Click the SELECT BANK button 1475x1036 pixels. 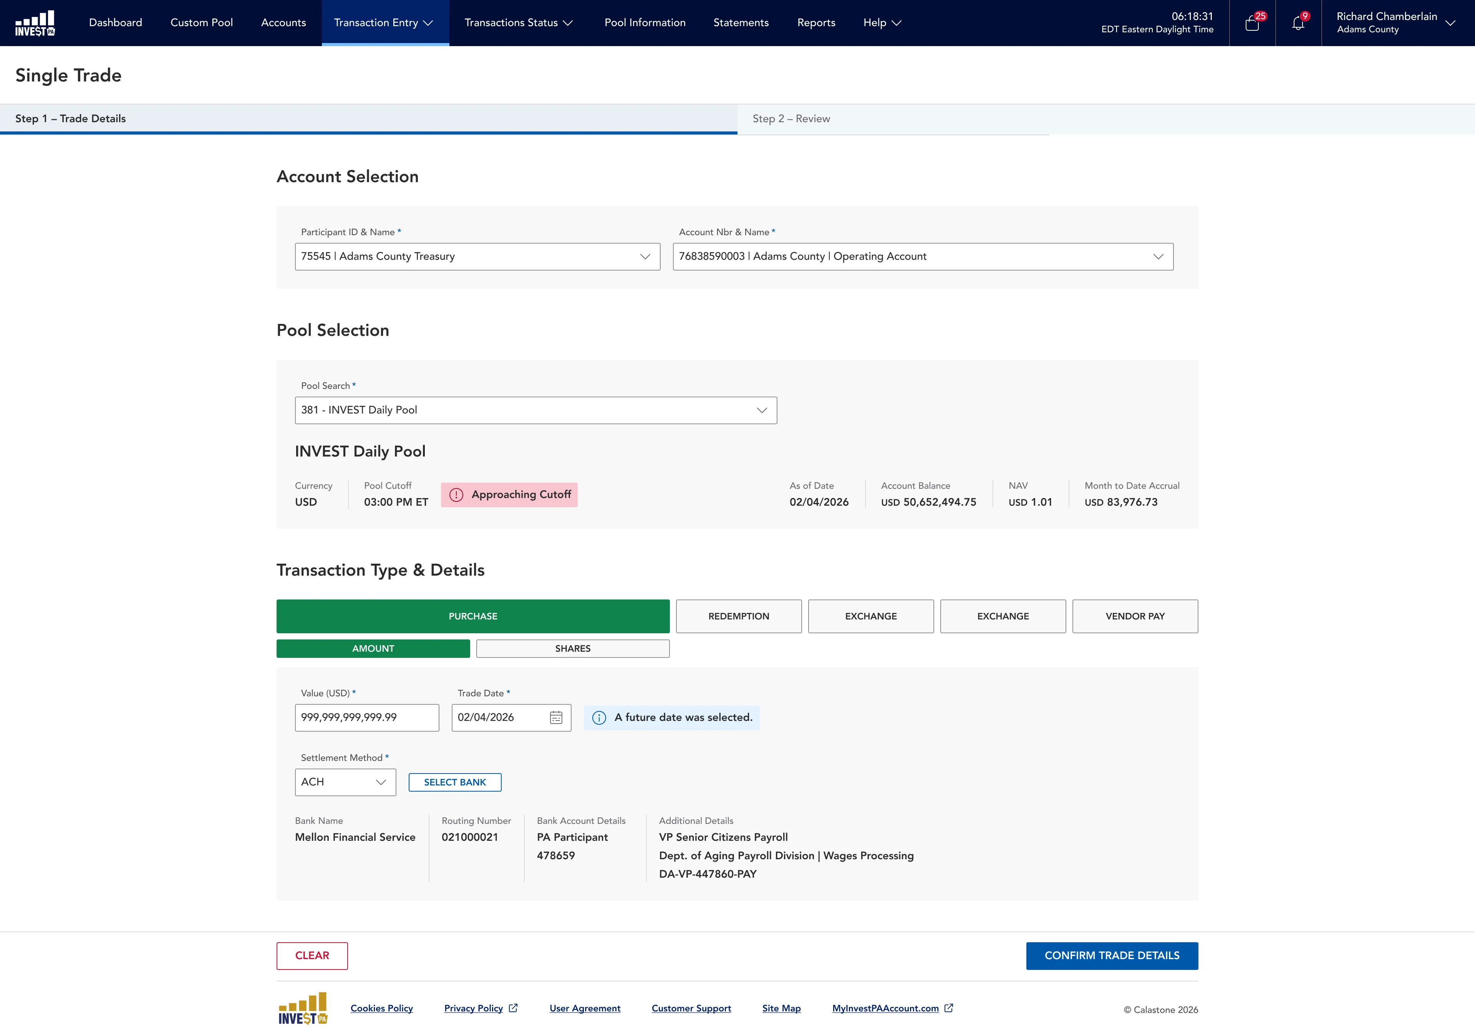(455, 782)
